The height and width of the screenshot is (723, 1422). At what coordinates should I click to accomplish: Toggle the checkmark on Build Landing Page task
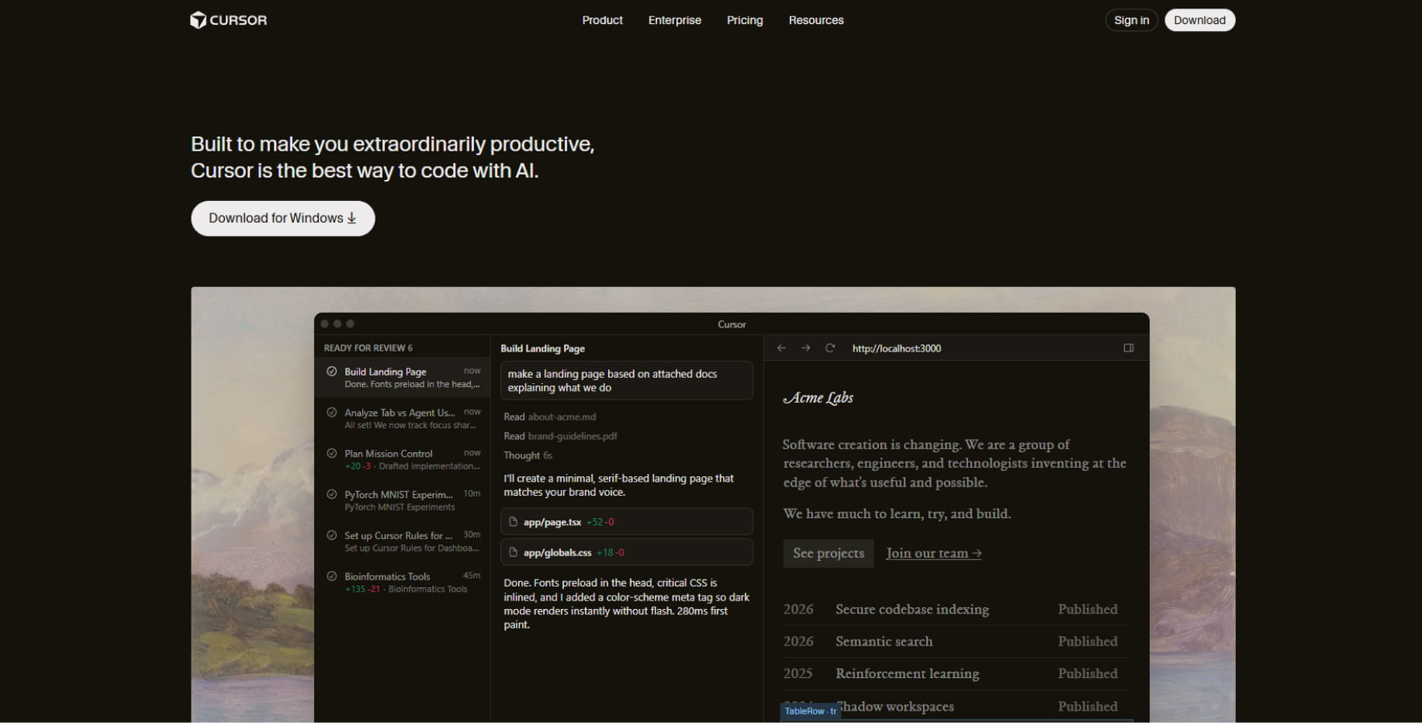[x=331, y=371]
